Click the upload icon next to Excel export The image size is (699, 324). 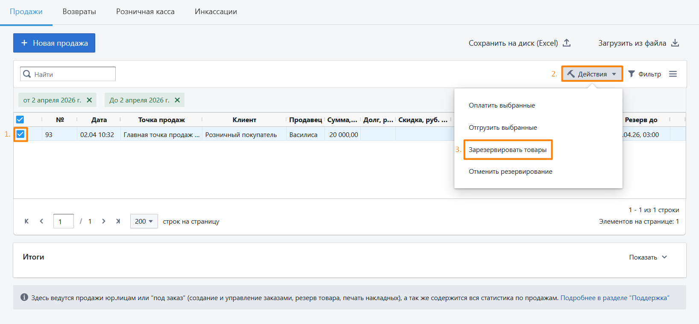(567, 43)
